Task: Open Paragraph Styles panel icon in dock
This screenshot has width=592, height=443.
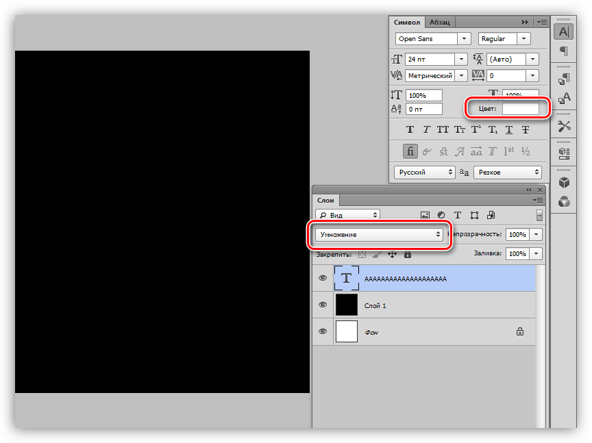Action: click(564, 79)
